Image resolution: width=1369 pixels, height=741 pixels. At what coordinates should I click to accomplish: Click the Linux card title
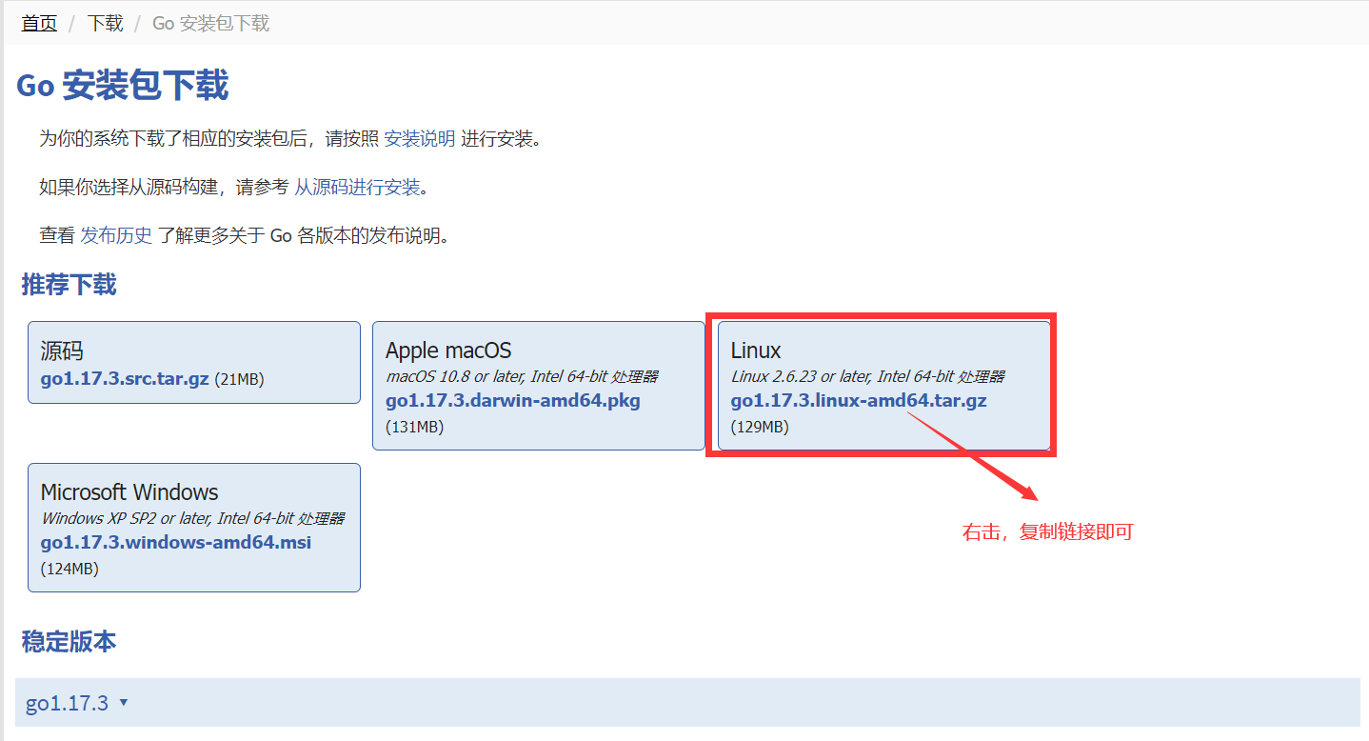[756, 351]
